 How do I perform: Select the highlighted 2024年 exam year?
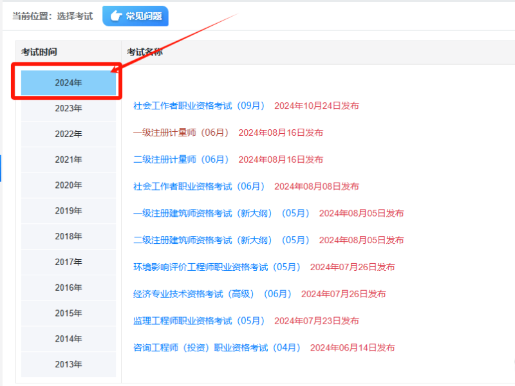point(67,82)
